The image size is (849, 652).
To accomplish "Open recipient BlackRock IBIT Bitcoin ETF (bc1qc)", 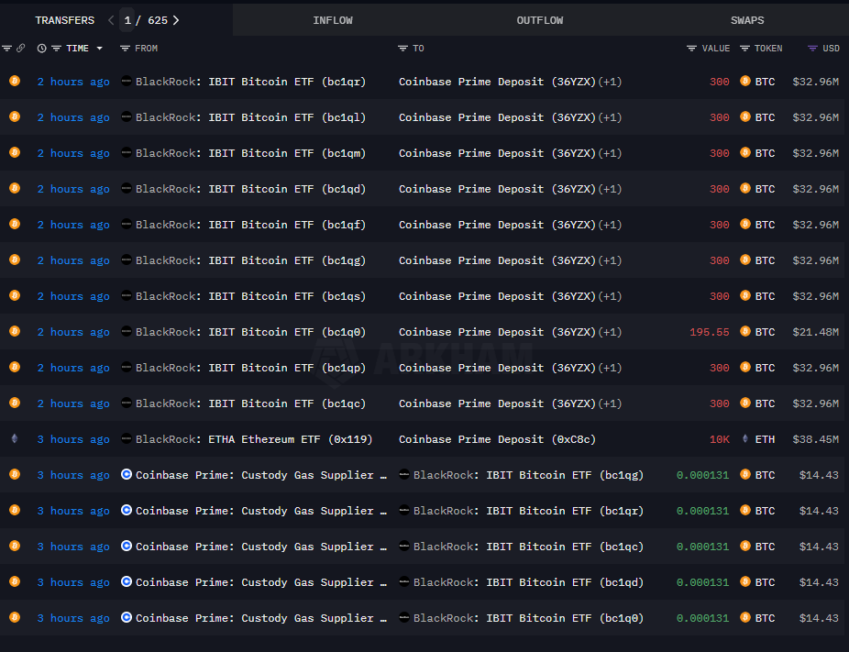I will pyautogui.click(x=528, y=547).
